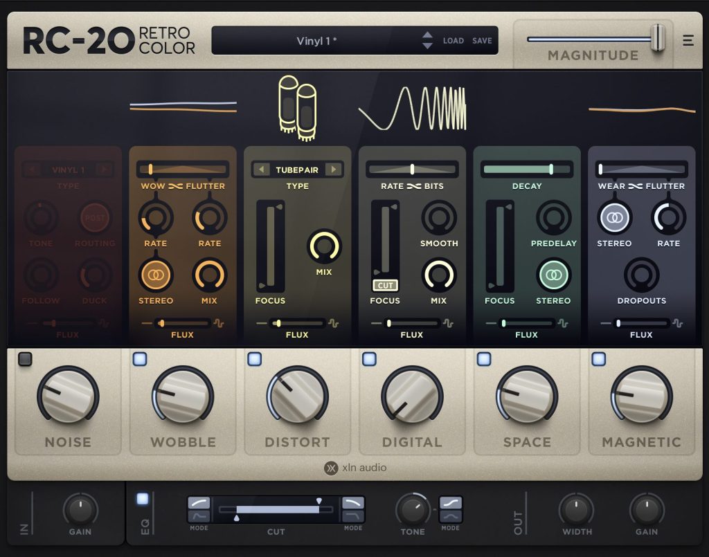Open the hamburger menu next to Magnitude
709x557 pixels.
tap(688, 41)
